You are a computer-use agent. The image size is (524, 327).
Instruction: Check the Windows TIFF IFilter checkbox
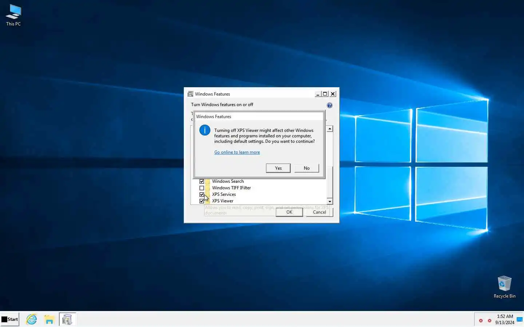[202, 188]
